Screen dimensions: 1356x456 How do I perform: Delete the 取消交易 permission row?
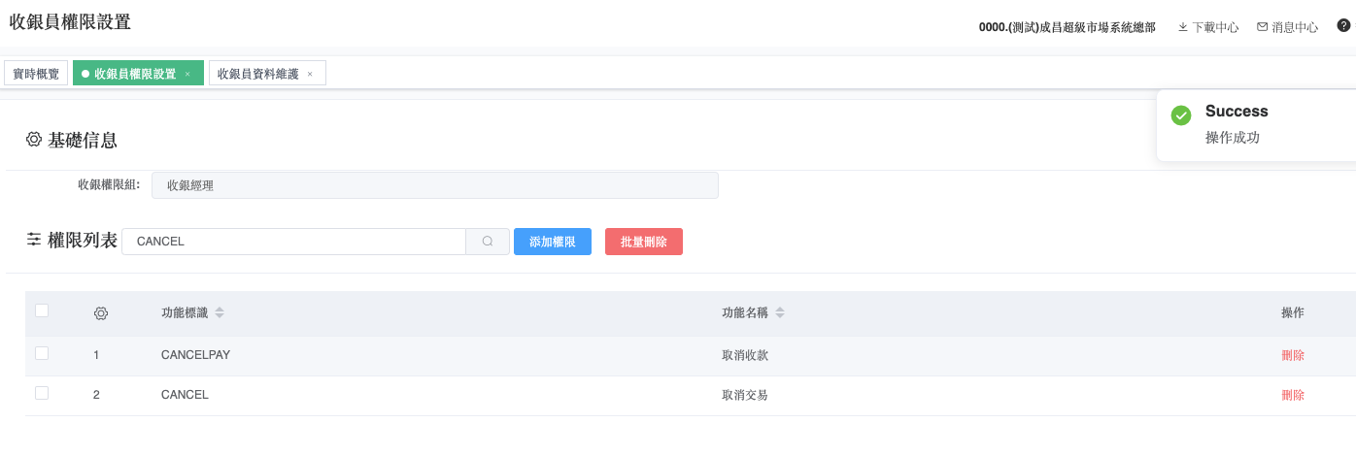pos(1292,395)
